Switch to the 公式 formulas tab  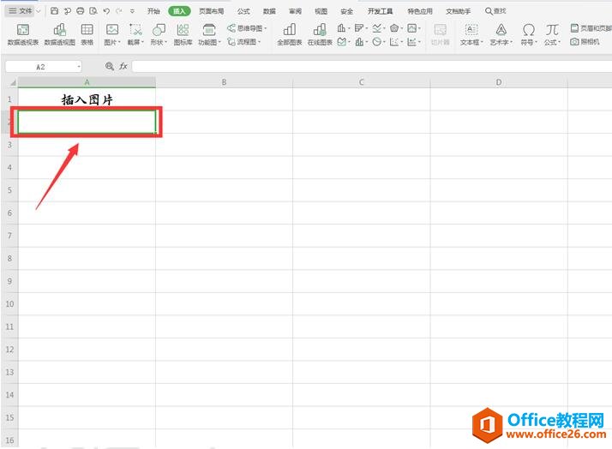243,11
